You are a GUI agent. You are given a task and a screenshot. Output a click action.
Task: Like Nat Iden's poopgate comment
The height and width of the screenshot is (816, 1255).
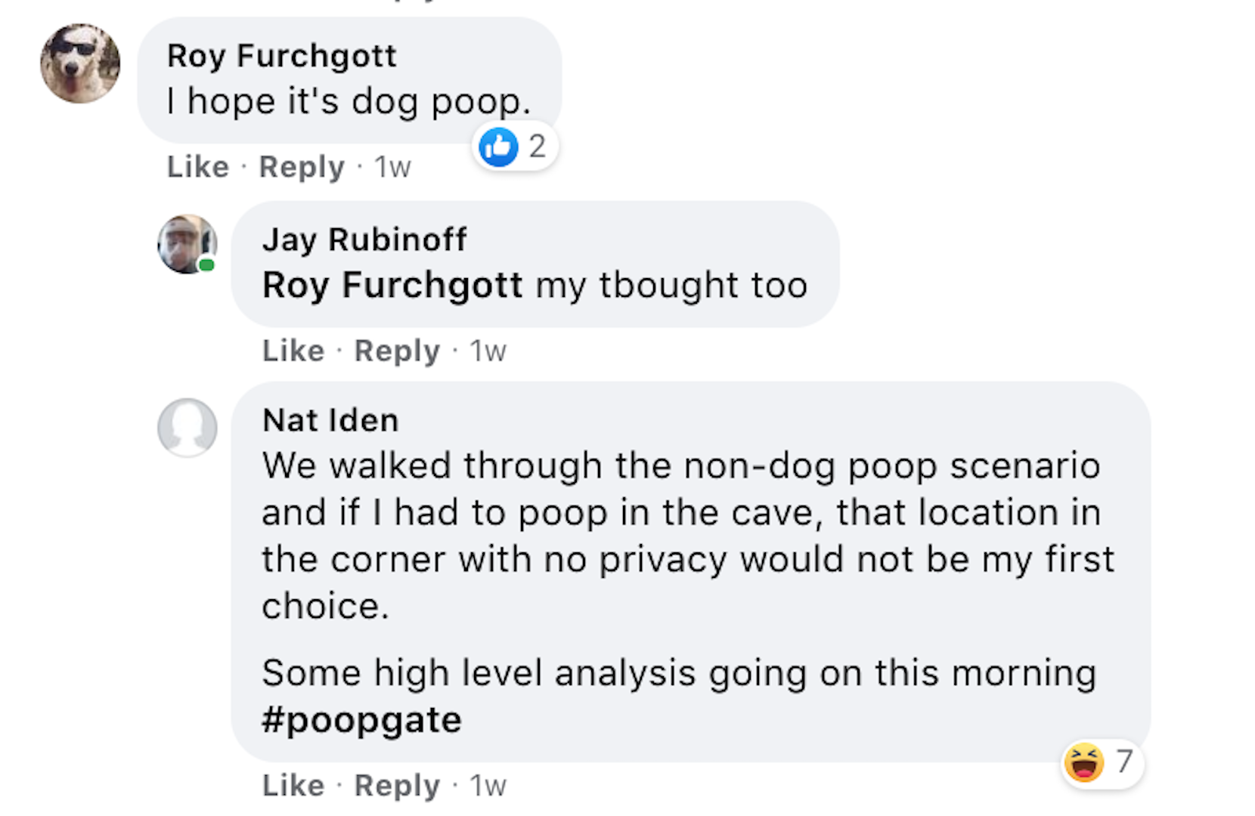point(293,786)
